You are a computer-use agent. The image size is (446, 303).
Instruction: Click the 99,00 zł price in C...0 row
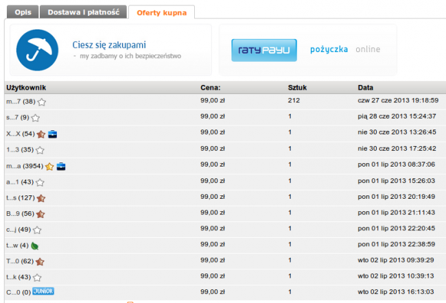[x=213, y=292]
